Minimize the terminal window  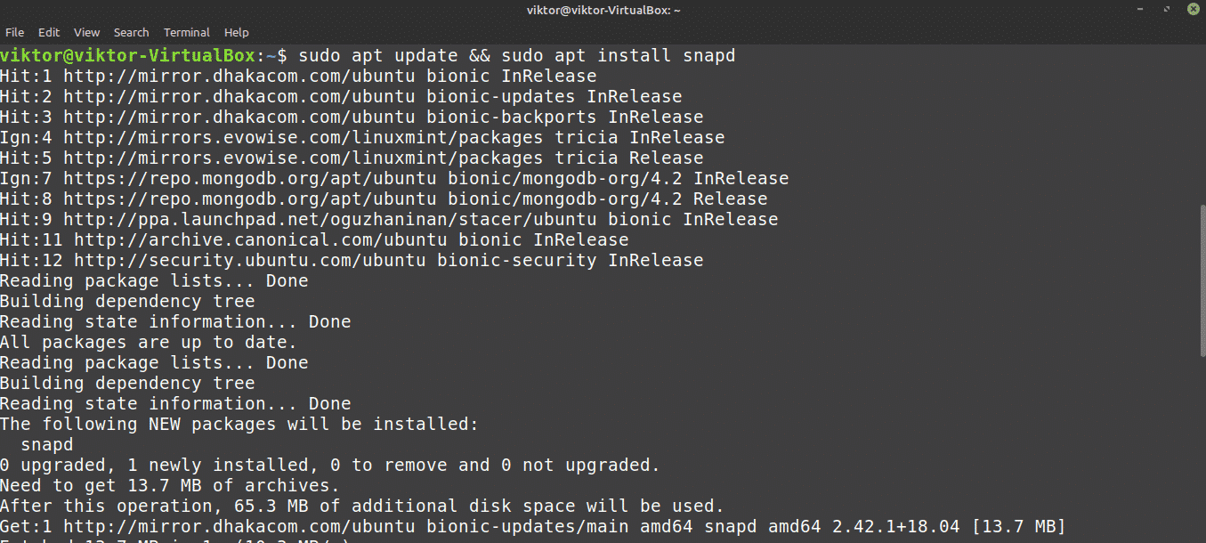[x=1141, y=9]
